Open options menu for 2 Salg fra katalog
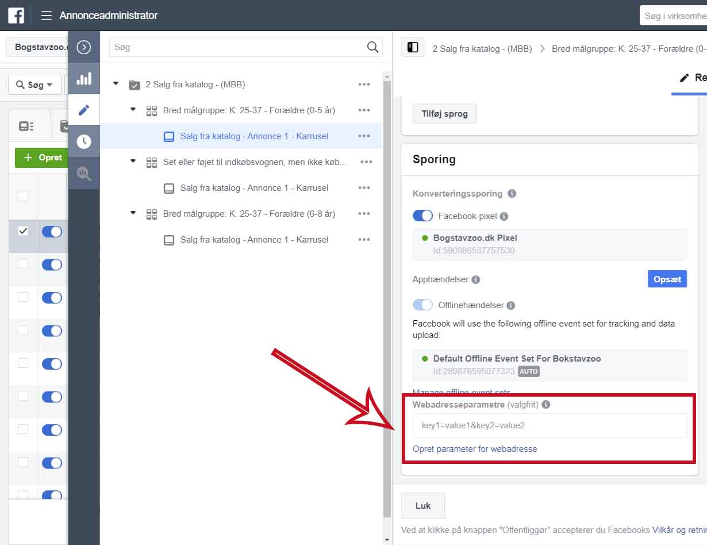 point(364,85)
